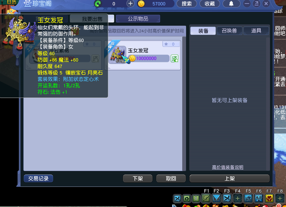Viewport: 286px width, 207px height.
Task: Open the 搜索 search button
Action: coord(187,4)
